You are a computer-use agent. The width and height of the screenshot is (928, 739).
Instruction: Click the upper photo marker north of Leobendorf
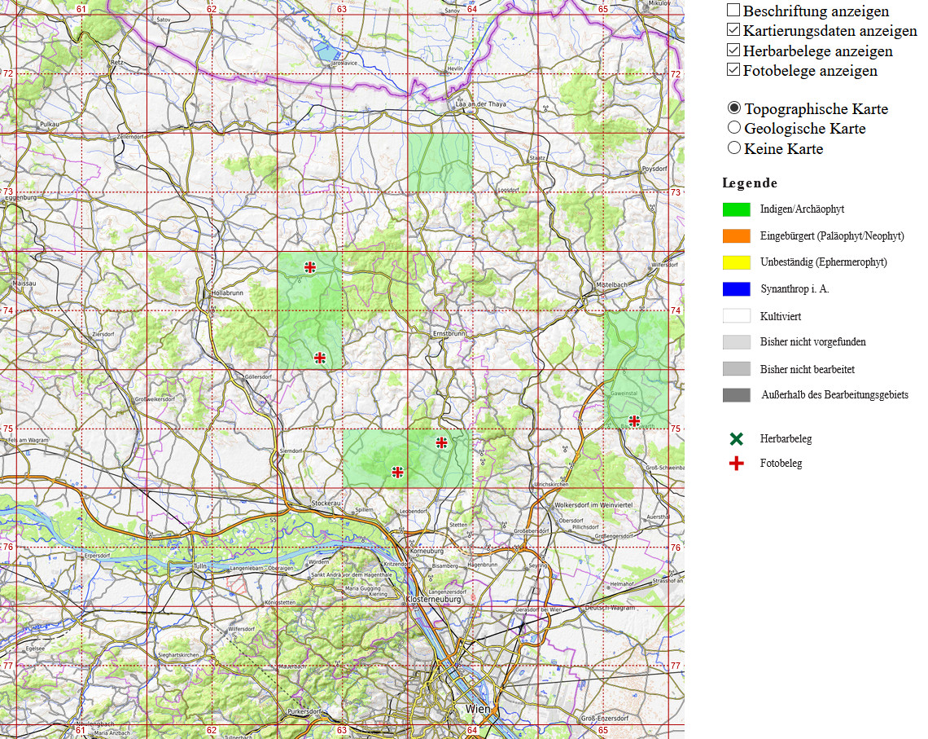[x=441, y=442]
